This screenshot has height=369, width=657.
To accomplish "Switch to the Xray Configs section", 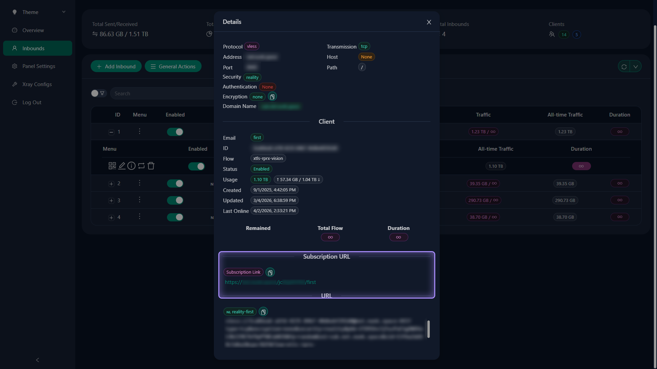I will pos(37,84).
